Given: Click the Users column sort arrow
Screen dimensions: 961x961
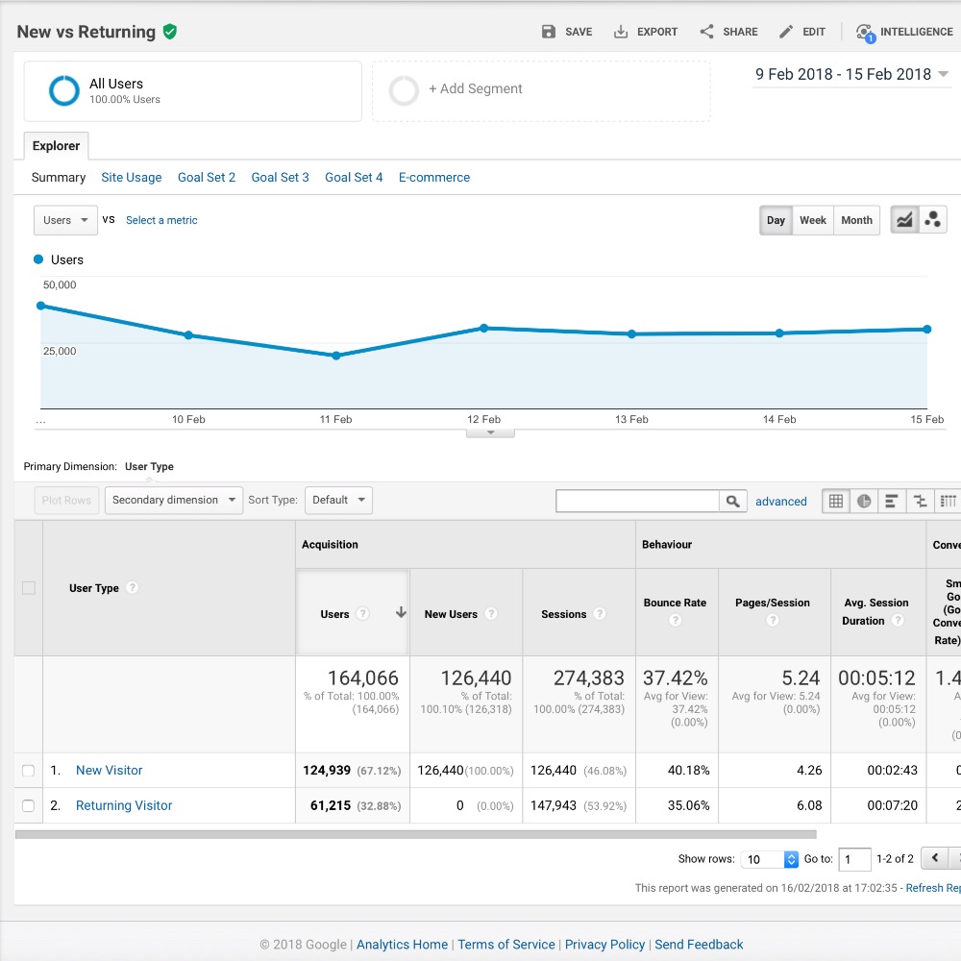Looking at the screenshot, I should coord(401,612).
